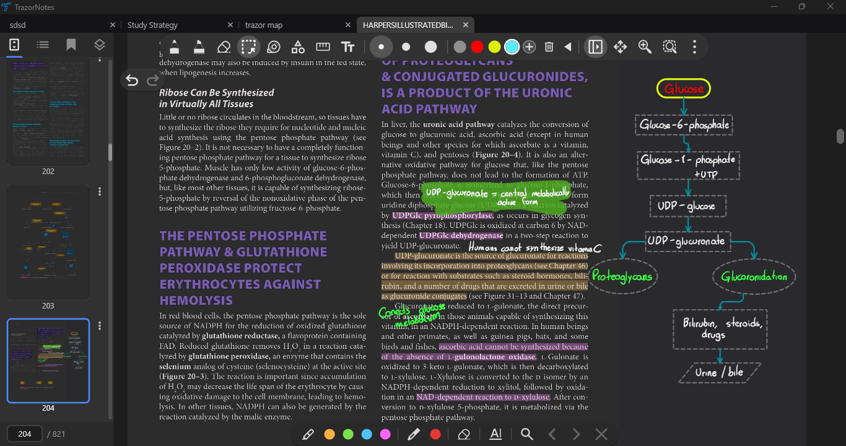This screenshot has height=446, width=846.
Task: Open the AI tool
Action: (495, 434)
